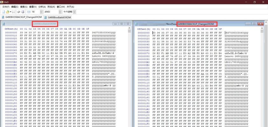This screenshot has height=127, width=268.
Task: Maximize the G490BiosBakAll.ROM child window
Action: [x=121, y=24]
